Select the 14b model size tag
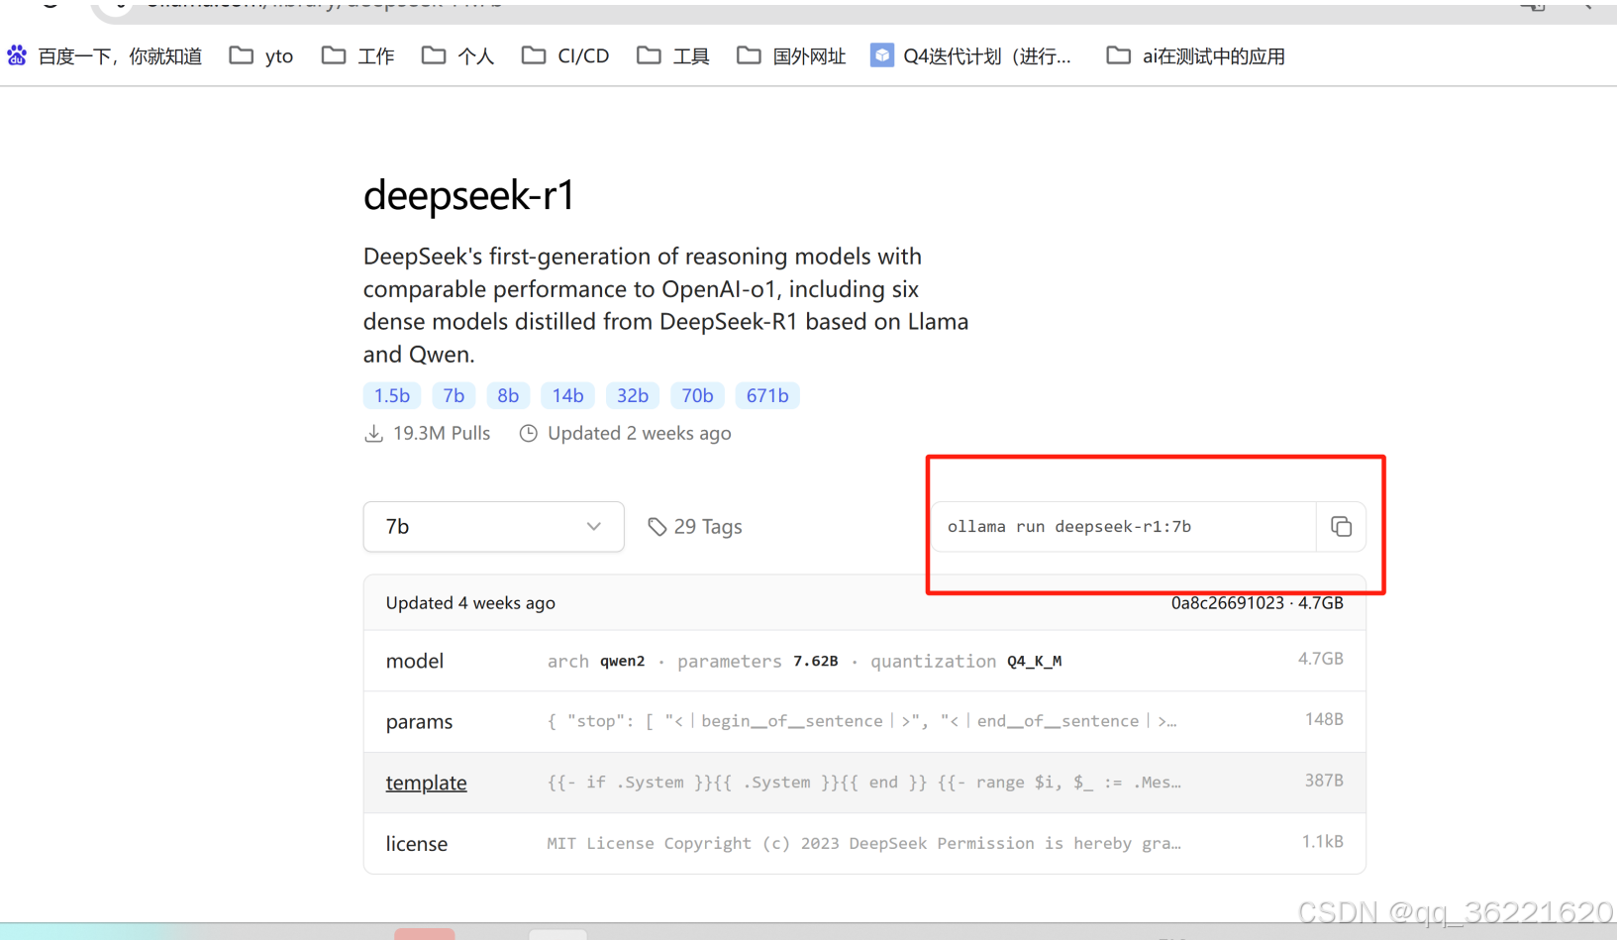 pos(567,395)
